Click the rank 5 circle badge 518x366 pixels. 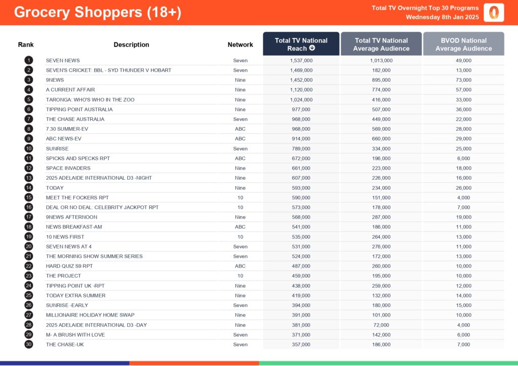29,99
